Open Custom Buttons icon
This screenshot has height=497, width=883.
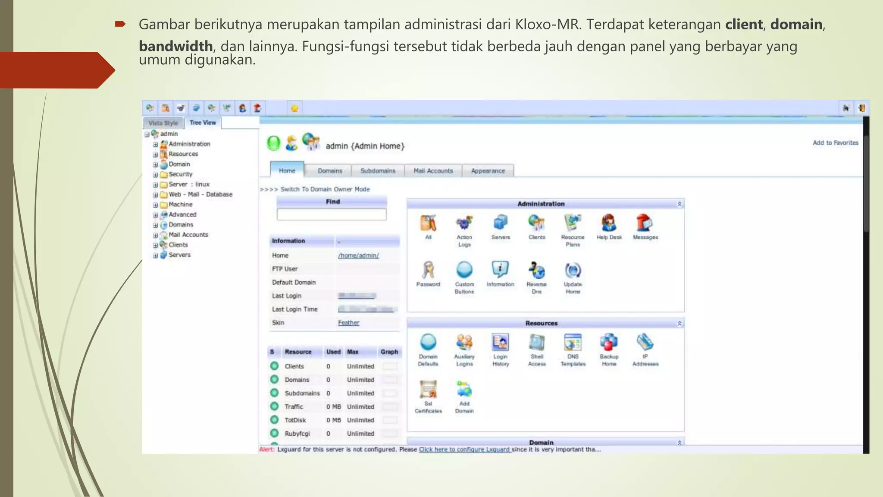[x=464, y=270]
